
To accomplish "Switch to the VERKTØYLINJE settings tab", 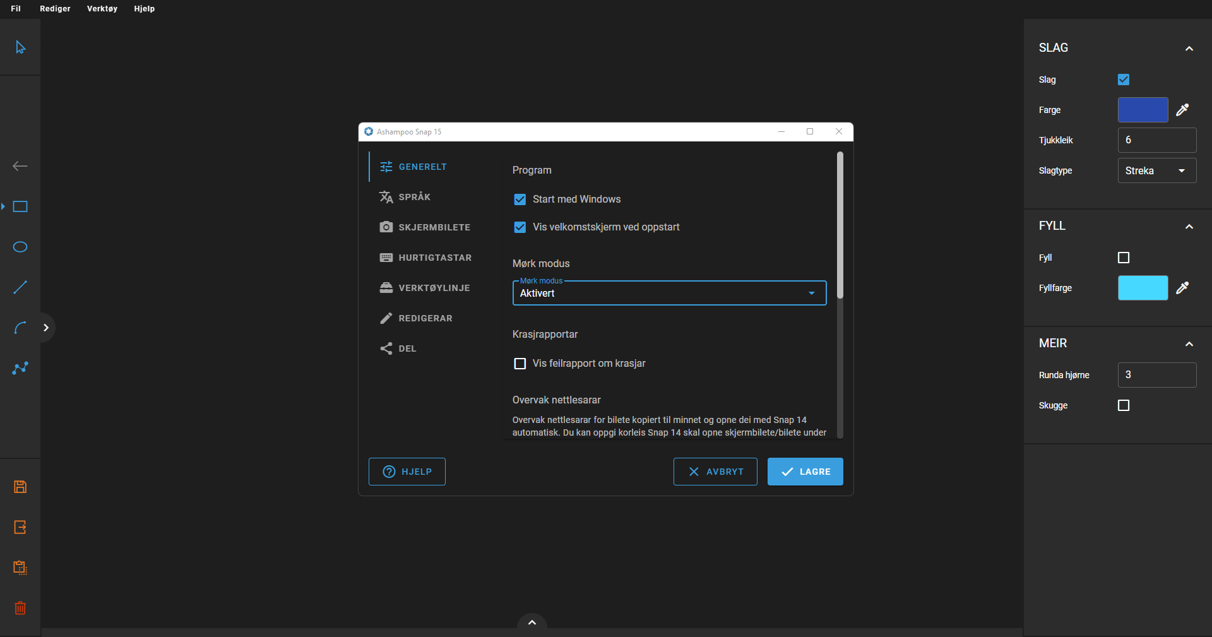I will (x=432, y=288).
